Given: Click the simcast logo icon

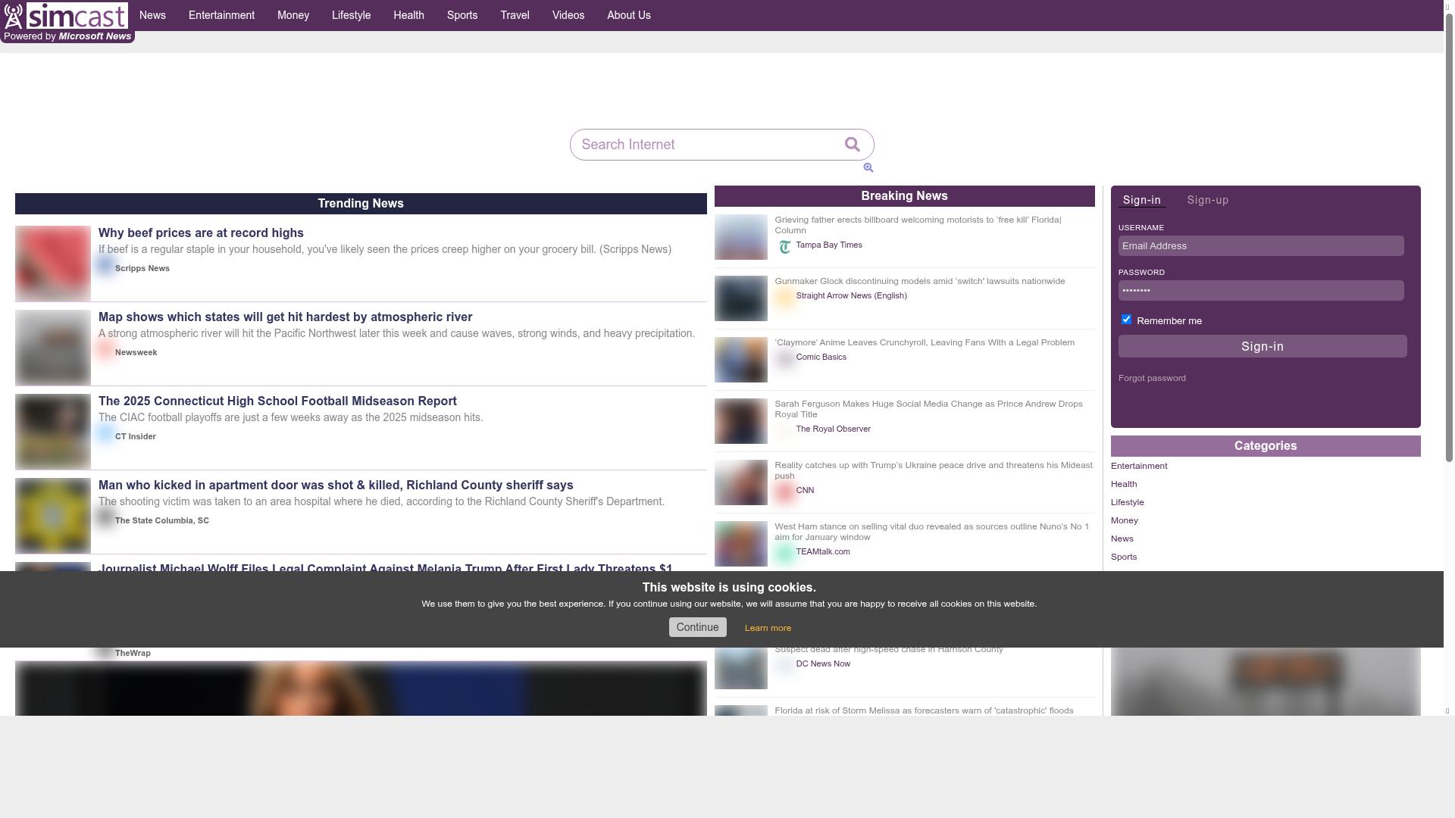Looking at the screenshot, I should click(15, 15).
